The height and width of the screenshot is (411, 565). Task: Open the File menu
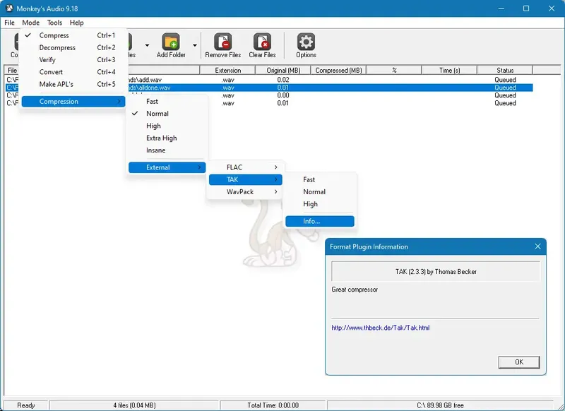(9, 23)
